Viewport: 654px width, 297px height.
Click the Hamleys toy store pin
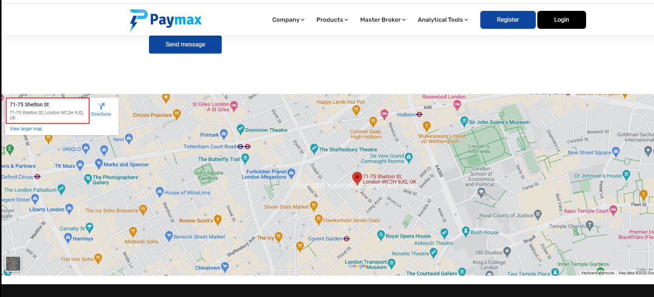[x=68, y=237]
